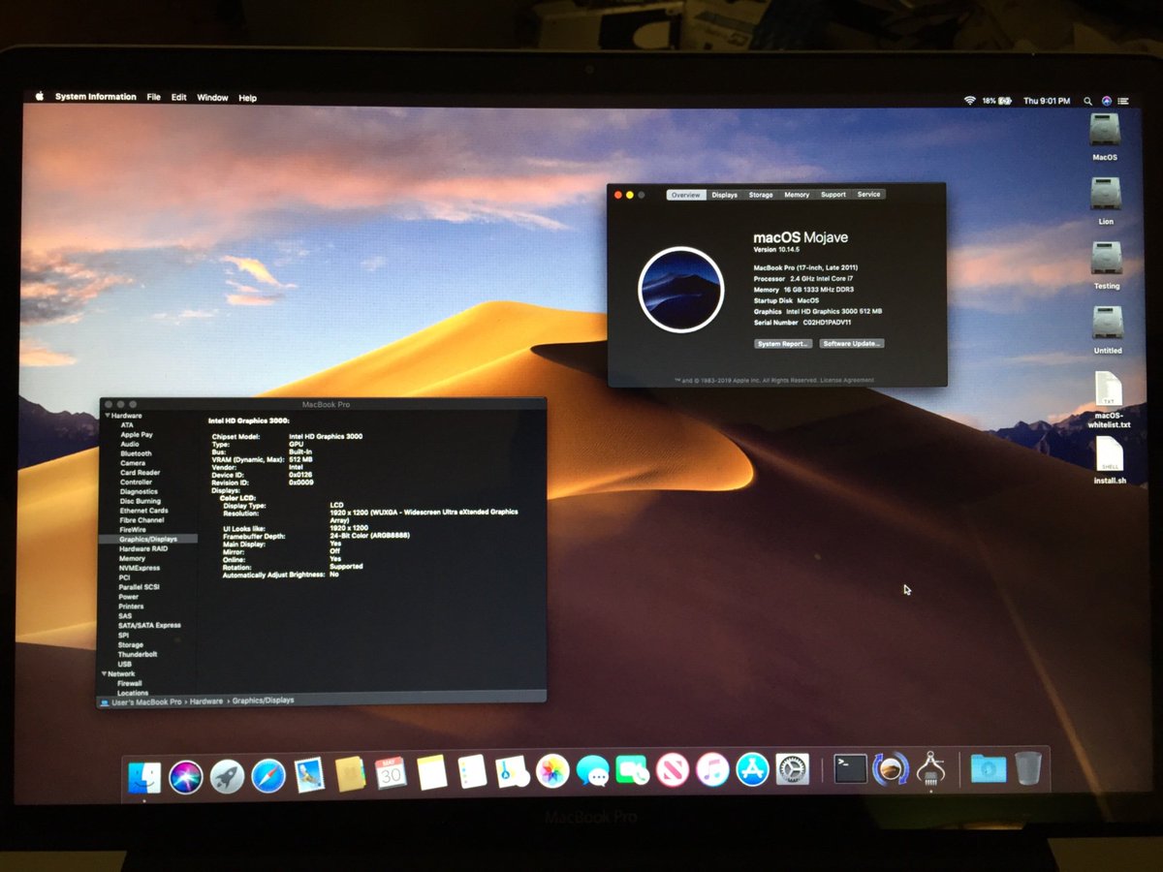Open the App Store icon in Dock

point(752,769)
